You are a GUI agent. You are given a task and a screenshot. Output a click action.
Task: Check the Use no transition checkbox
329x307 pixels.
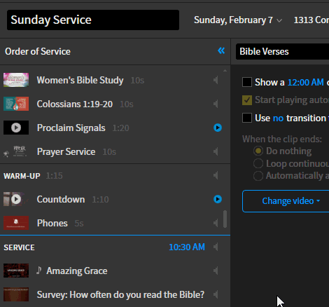247,118
